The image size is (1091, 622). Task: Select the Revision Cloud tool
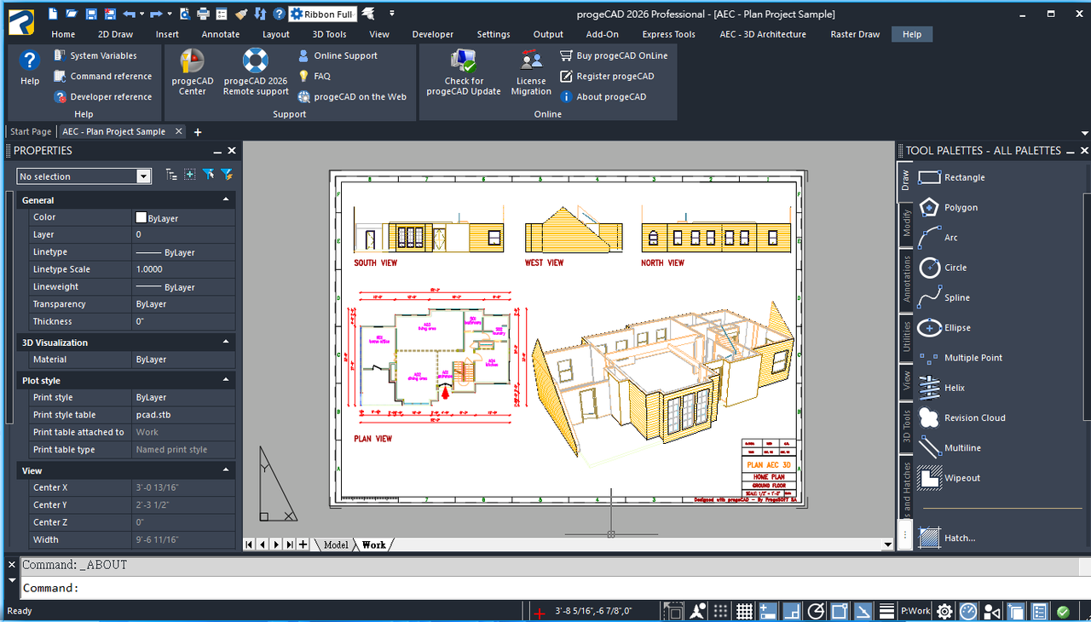963,418
